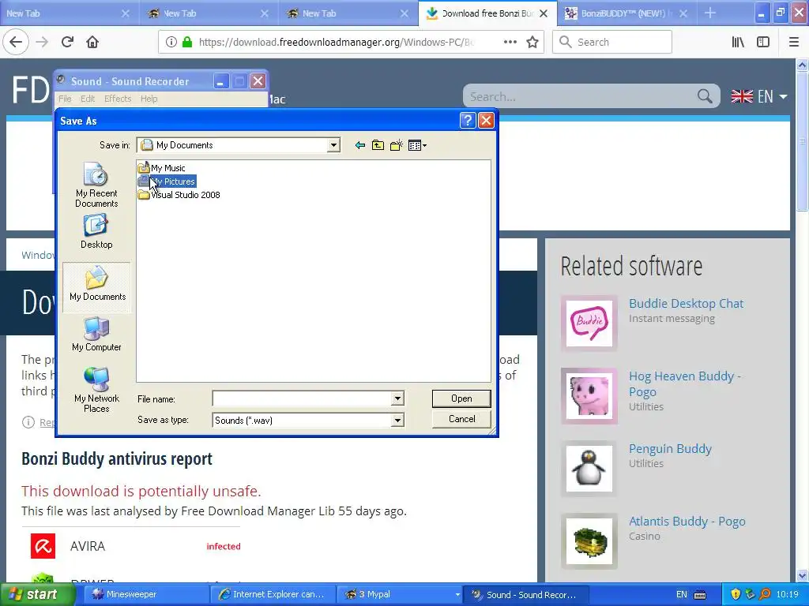Open the EN language dropdown
Viewport: 809px width, 606px height.
coord(759,96)
